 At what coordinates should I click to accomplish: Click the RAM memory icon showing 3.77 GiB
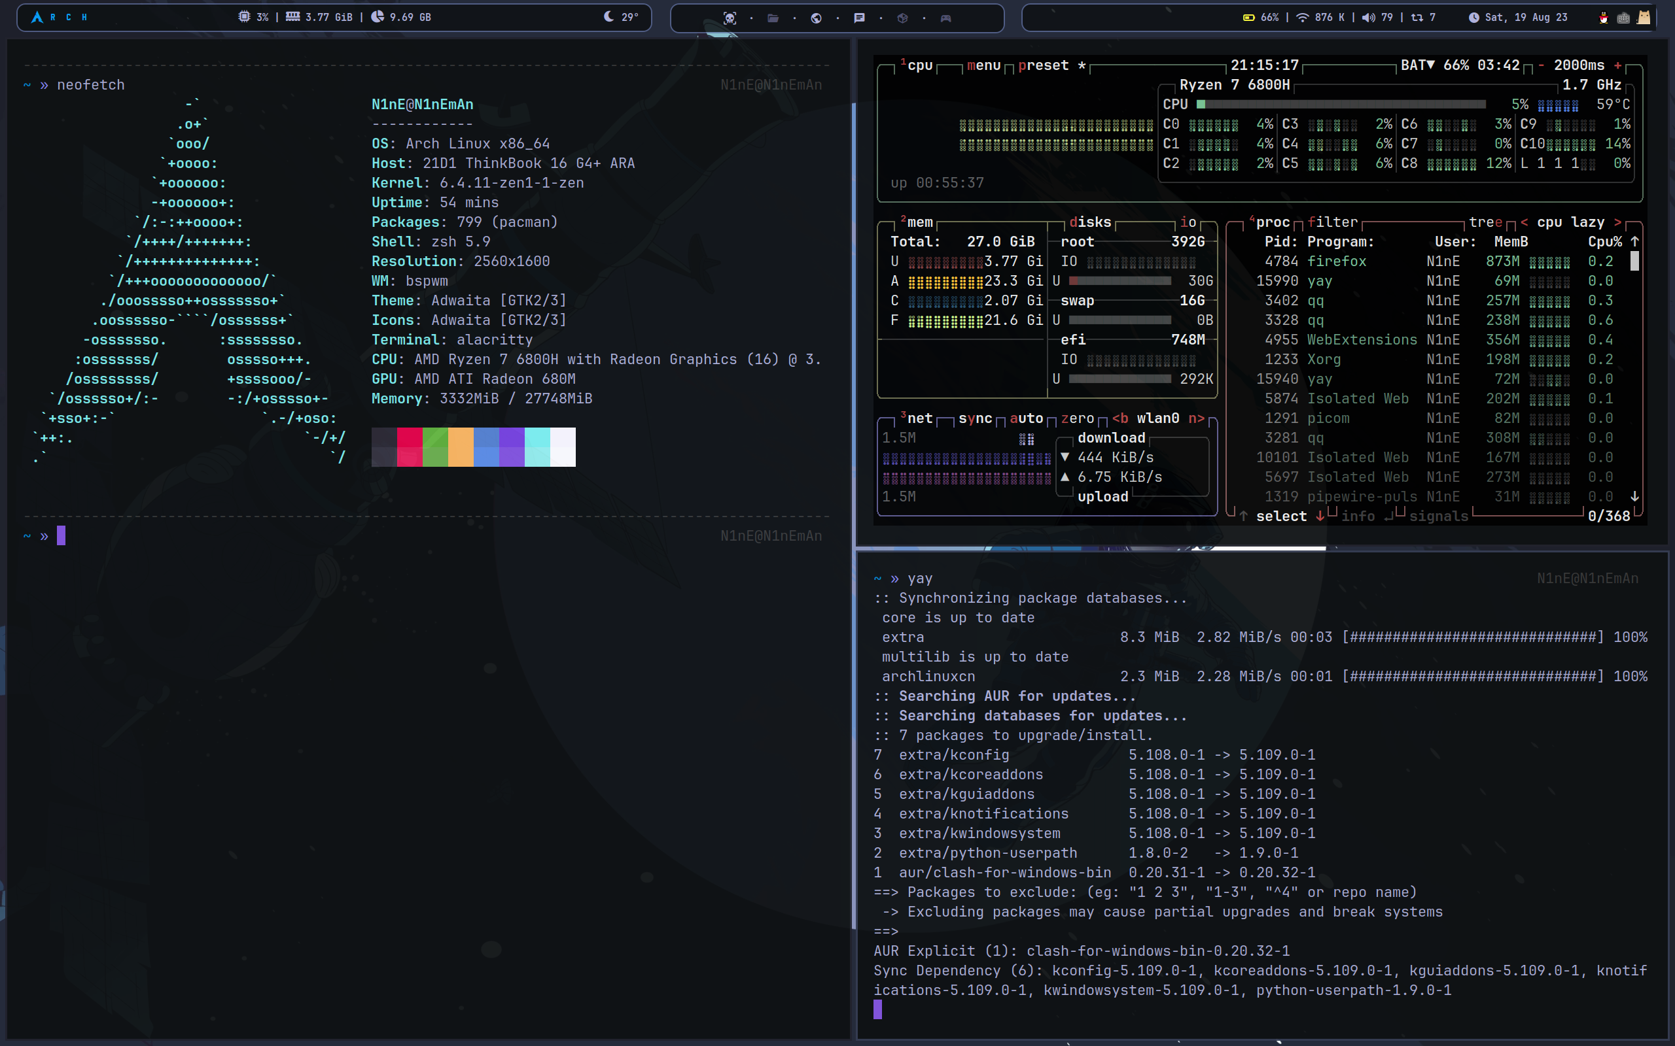pyautogui.click(x=292, y=16)
